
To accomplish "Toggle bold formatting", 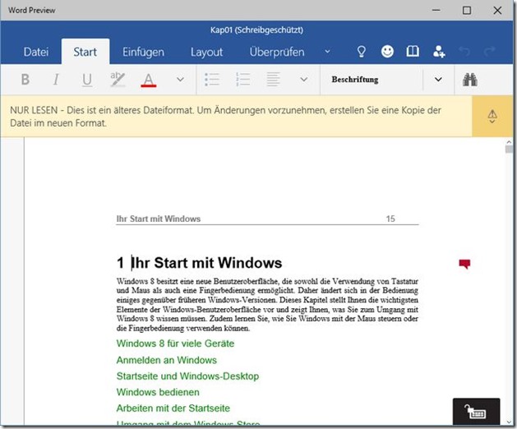I will pyautogui.click(x=25, y=80).
